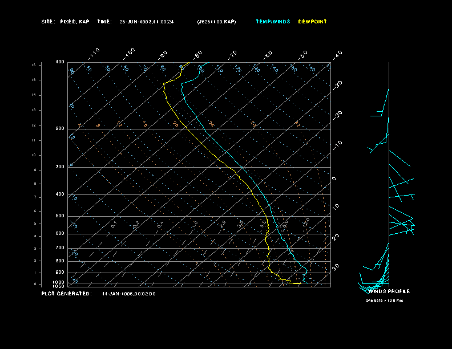Click the -100 temperature axis label
Screen dimensions: 452x349
pyautogui.click(x=128, y=54)
